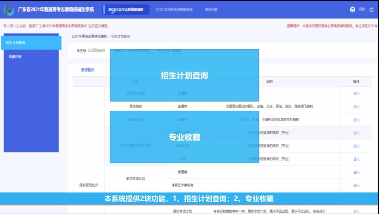Click the system logo in the header
The width and height of the screenshot is (379, 214).
[9, 10]
